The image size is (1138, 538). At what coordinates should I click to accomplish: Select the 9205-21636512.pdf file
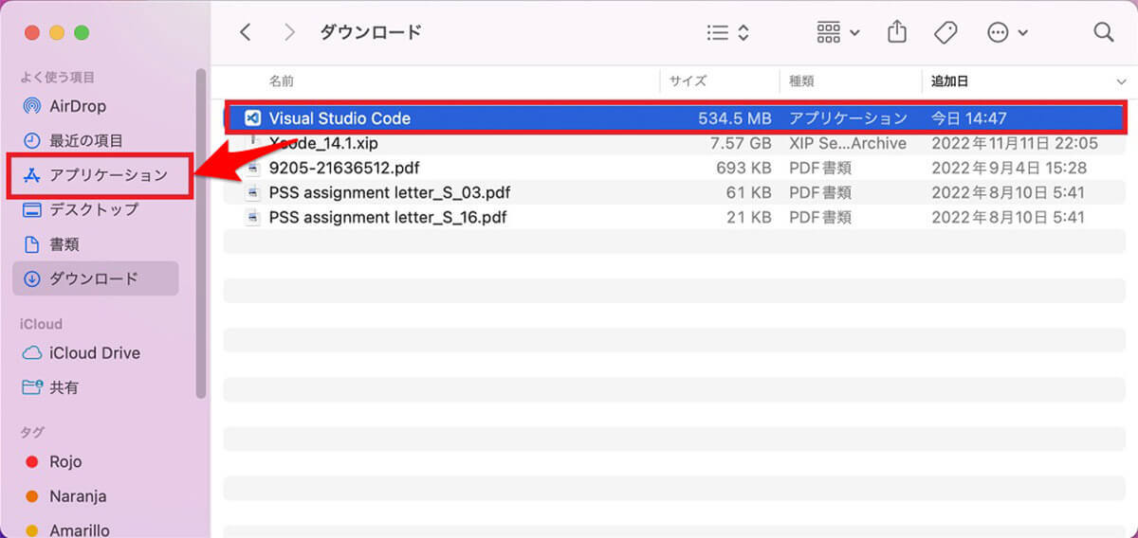click(344, 169)
